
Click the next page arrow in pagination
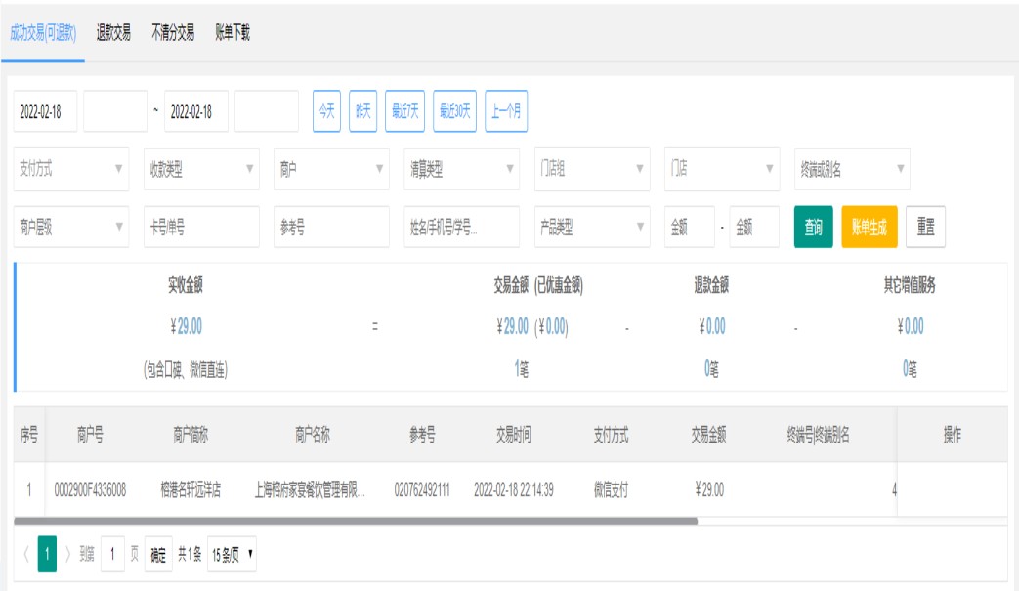[x=67, y=555]
